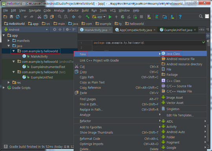Click the Forward navigation arrow
The image size is (212, 151).
coord(80,17)
